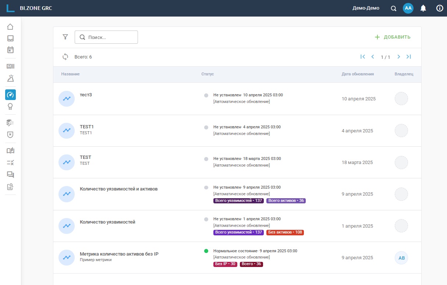The width and height of the screenshot is (447, 285).
Task: Refresh the metrics list
Action: (65, 57)
